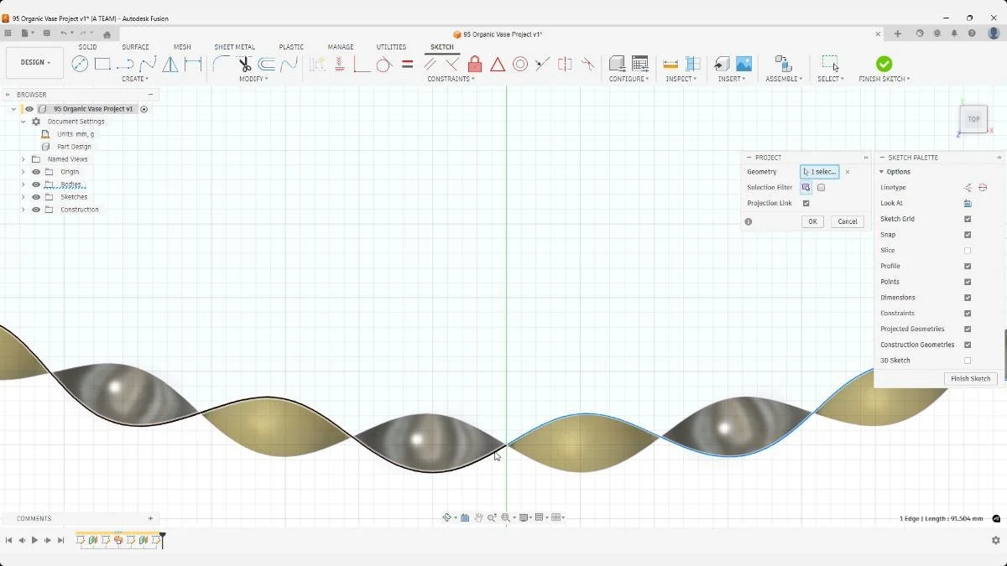Screen dimensions: 1007x566
Task: Click the green Finish Sketch checkmark icon
Action: tap(884, 62)
